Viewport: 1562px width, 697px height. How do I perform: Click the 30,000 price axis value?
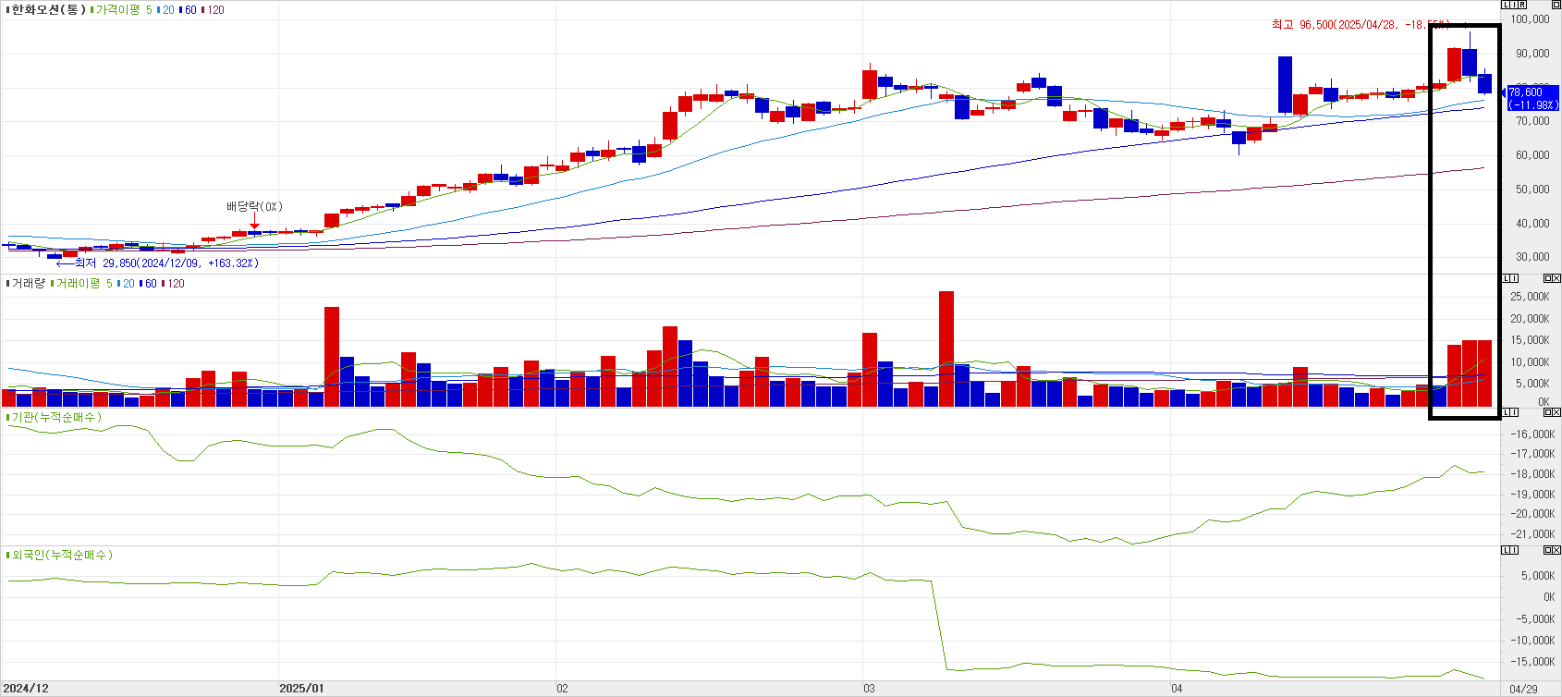tap(1532, 257)
